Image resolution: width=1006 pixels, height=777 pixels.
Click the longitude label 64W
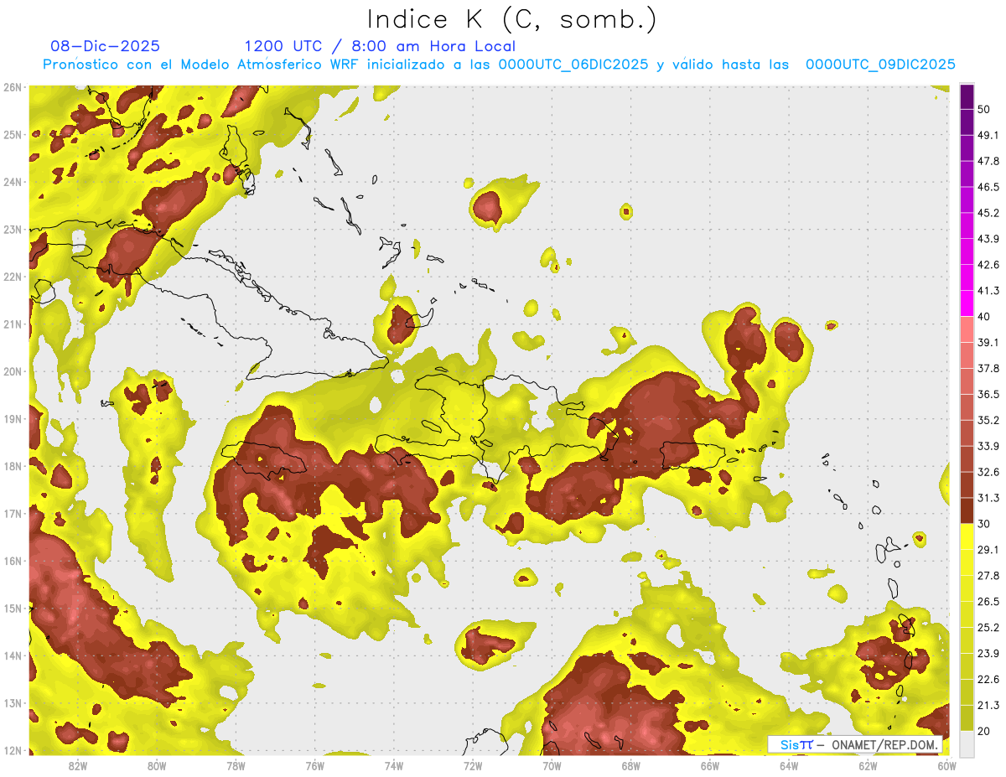789,765
